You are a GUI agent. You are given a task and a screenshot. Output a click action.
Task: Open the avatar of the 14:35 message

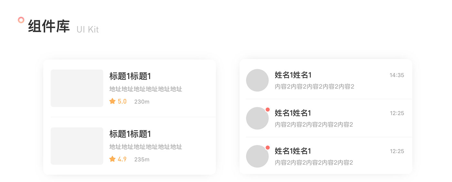257,80
